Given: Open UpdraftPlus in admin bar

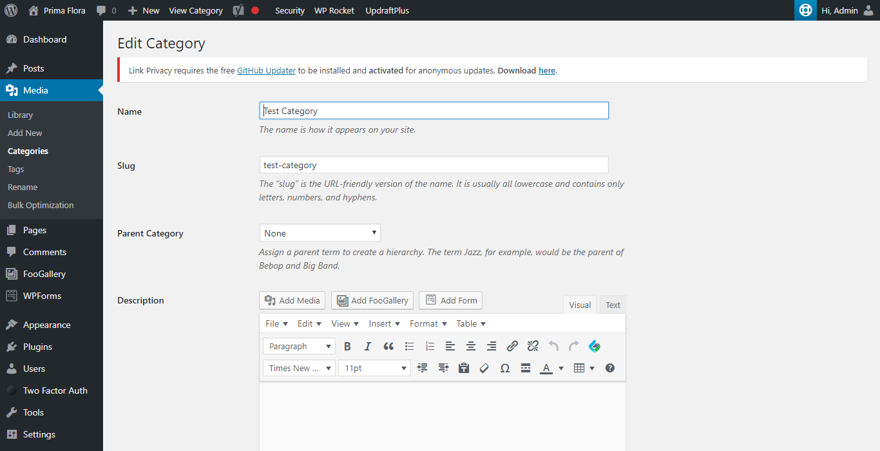Looking at the screenshot, I should click(387, 10).
